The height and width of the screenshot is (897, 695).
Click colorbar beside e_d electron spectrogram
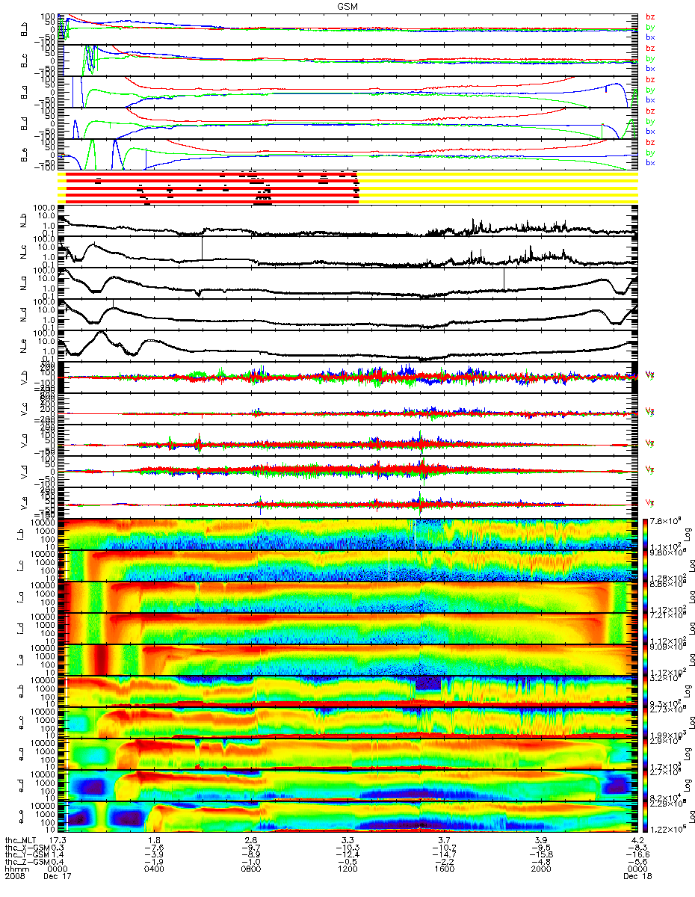[646, 785]
